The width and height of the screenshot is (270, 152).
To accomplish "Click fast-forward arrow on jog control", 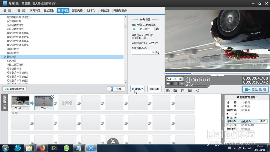I will coord(181,84).
